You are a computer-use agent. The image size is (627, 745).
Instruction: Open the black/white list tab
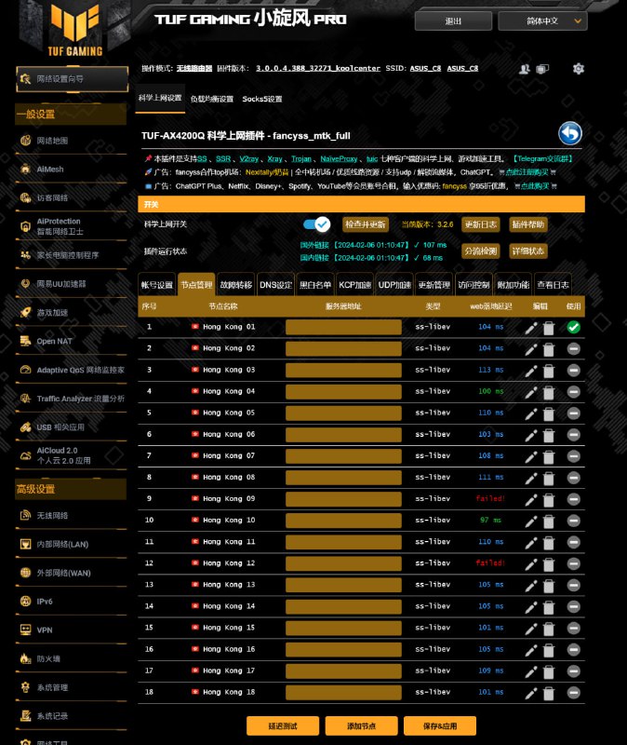click(315, 285)
